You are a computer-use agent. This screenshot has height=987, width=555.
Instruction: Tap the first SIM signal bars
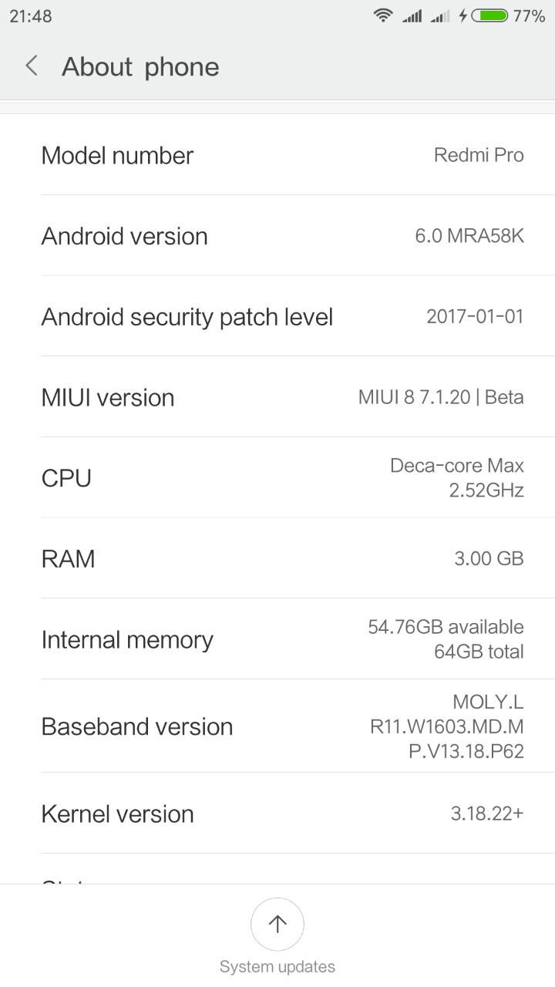412,15
